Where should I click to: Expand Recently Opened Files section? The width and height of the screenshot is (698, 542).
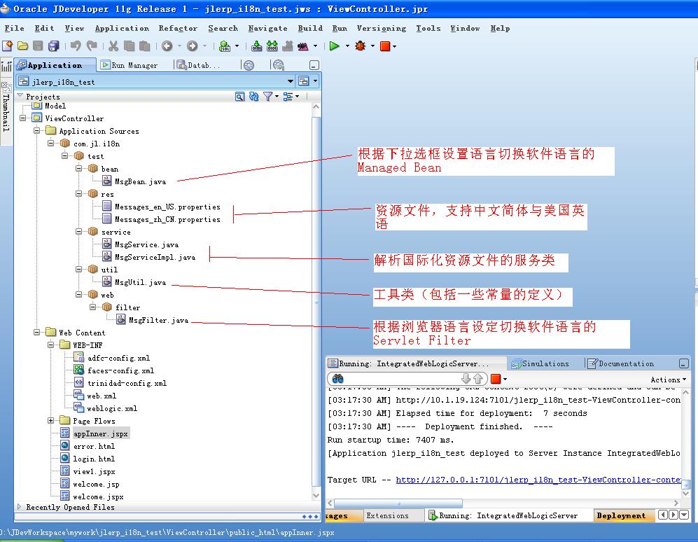(x=19, y=506)
